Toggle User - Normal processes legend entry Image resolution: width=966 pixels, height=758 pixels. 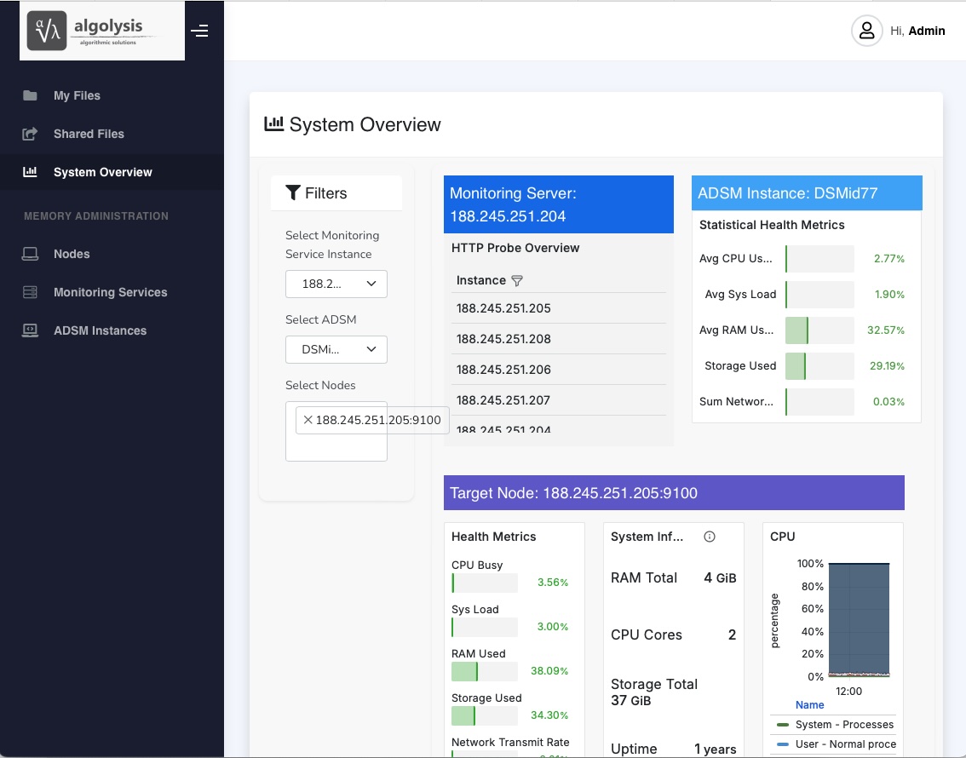pyautogui.click(x=845, y=744)
